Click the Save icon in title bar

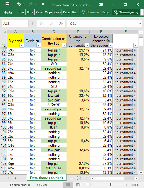(7, 5)
